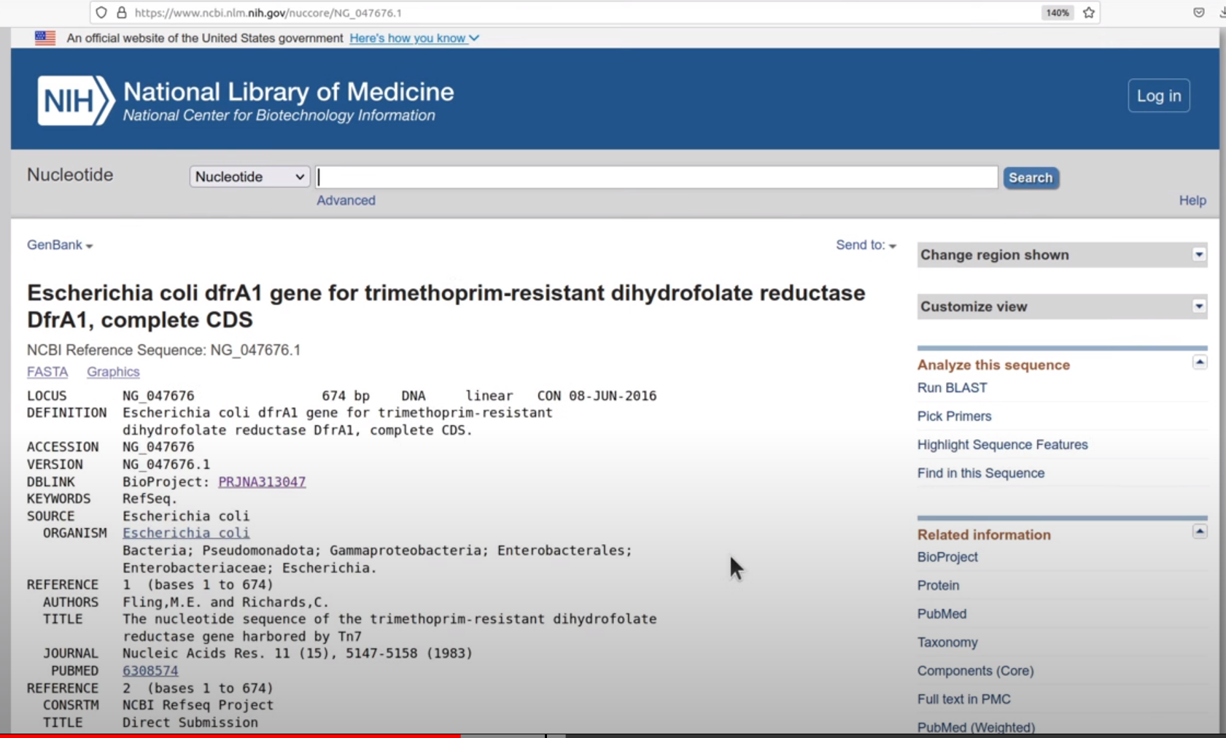
Task: Click the US flag icon
Action: click(x=45, y=38)
